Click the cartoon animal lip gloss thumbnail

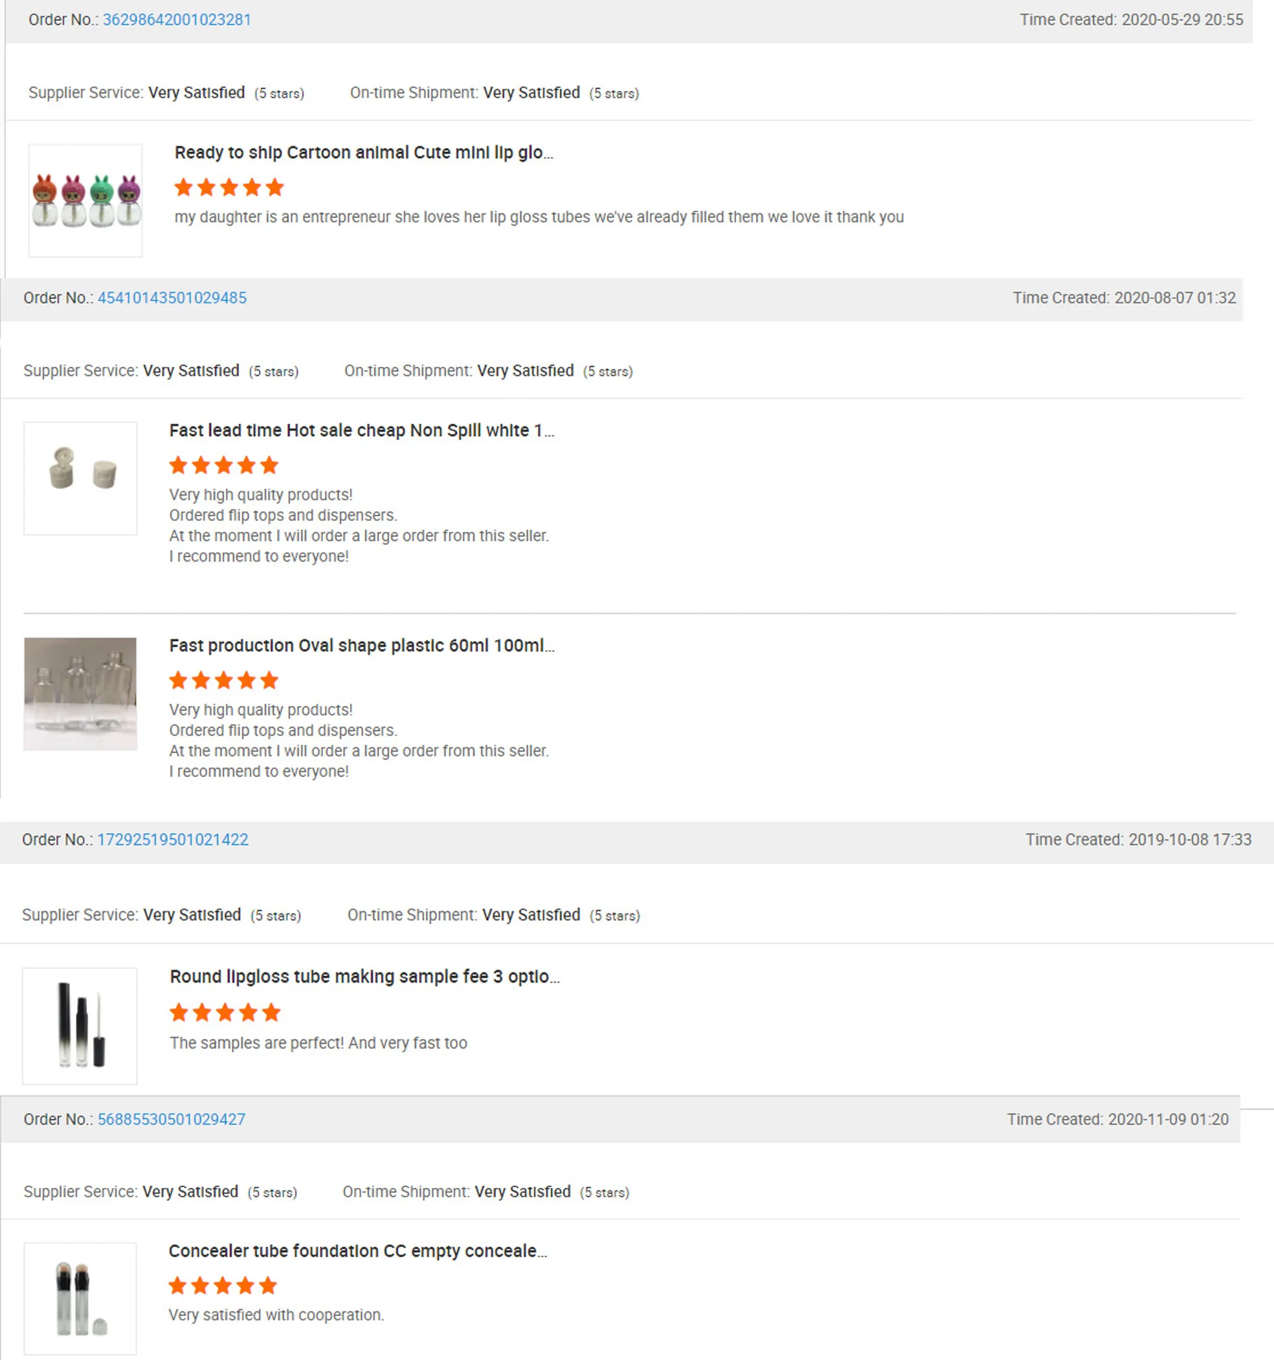click(x=85, y=201)
